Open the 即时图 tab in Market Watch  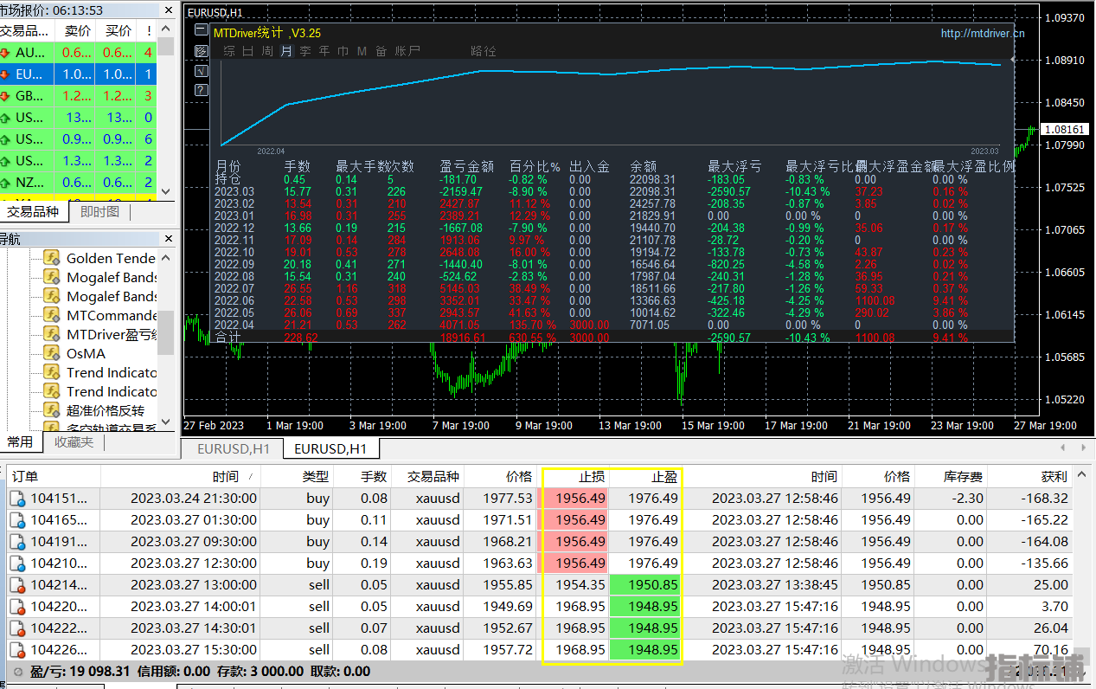pos(99,211)
